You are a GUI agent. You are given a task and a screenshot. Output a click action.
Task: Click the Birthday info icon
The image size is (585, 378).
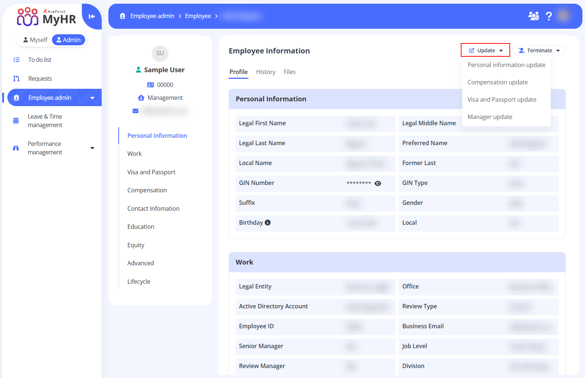tap(268, 223)
